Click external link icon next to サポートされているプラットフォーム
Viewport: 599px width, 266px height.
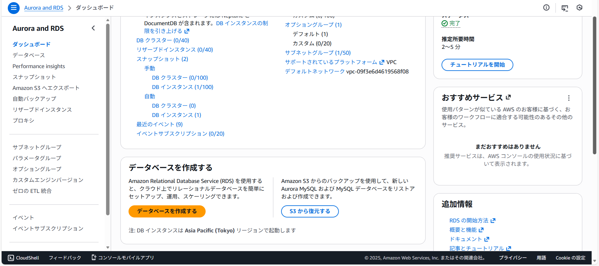point(382,62)
